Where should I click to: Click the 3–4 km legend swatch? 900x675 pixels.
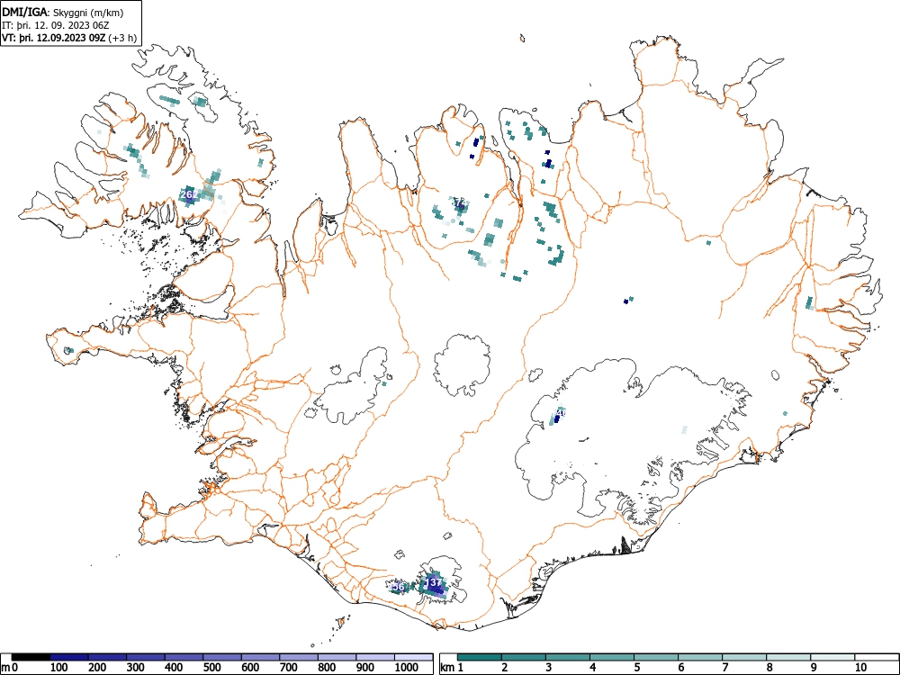click(568, 657)
